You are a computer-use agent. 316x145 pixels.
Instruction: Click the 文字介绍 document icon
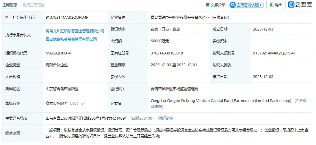pyautogui.click(x=208, y=5)
